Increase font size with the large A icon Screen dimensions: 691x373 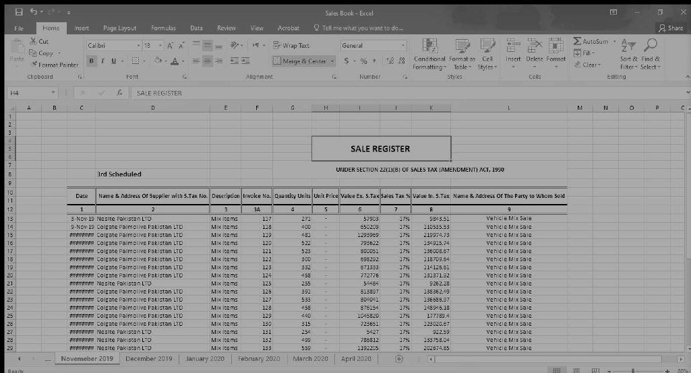(170, 45)
